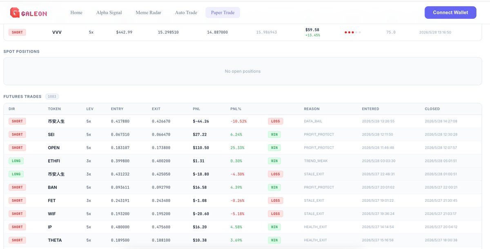Click the SEI token name
The image size is (490, 249).
(52, 134)
